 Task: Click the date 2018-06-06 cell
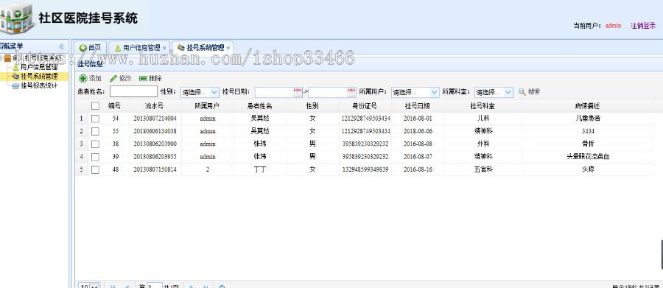click(x=418, y=131)
